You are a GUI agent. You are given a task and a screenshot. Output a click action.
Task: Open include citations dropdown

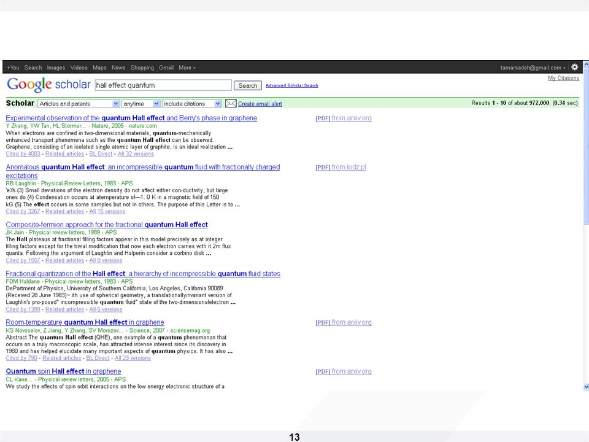tap(191, 104)
